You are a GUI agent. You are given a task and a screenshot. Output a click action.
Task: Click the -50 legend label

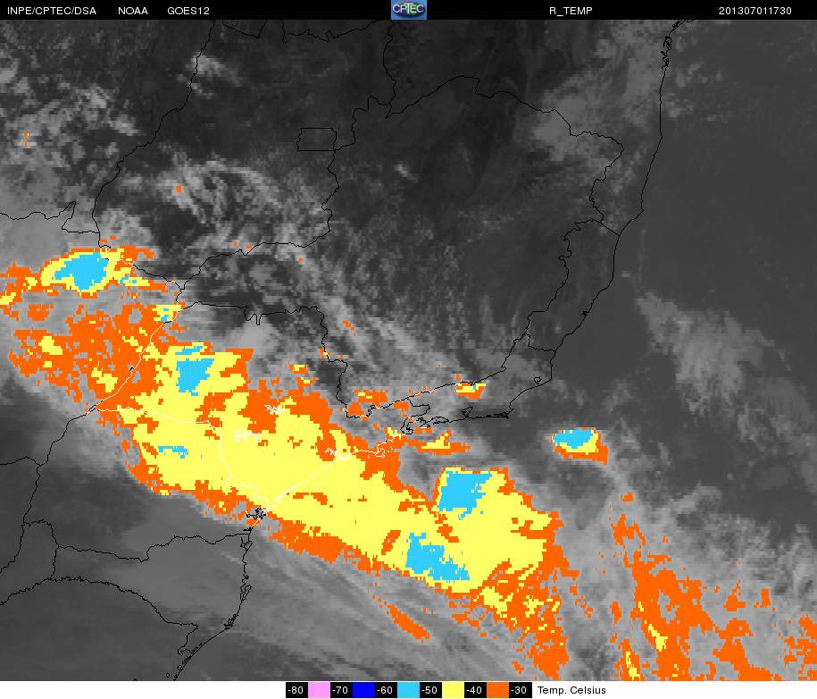coord(430,690)
